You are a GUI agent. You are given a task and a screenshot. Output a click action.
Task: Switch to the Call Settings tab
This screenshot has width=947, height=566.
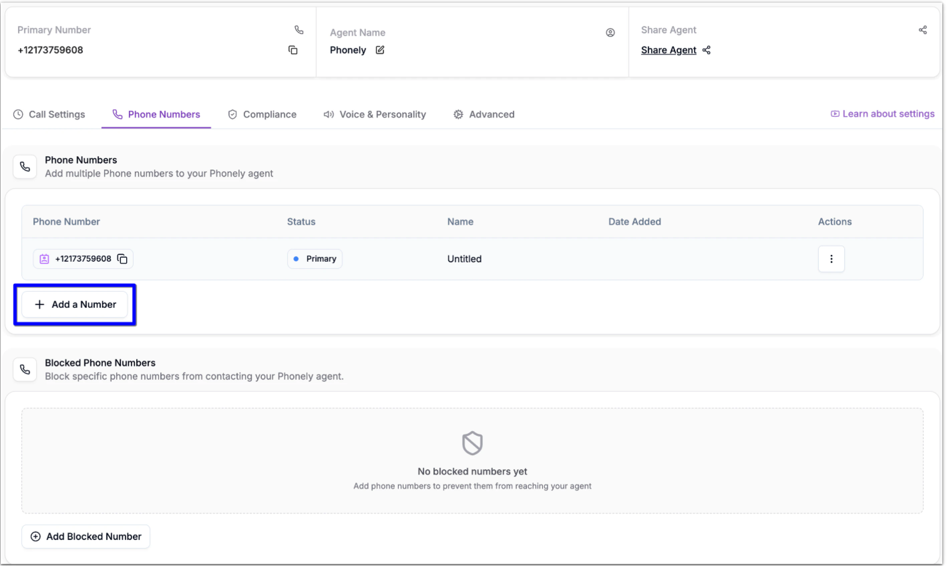(x=49, y=114)
